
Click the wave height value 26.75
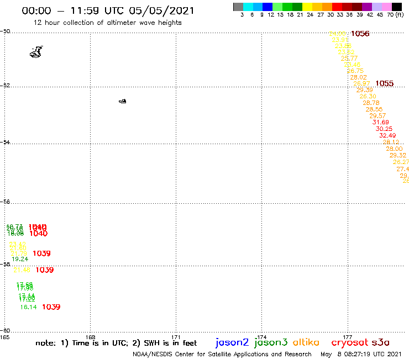[355, 71]
